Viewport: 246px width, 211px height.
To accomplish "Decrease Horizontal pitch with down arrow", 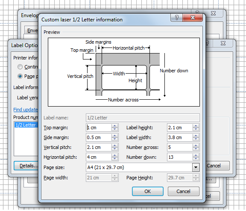I will point(115,159).
